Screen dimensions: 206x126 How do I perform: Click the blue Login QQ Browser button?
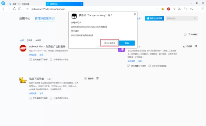tap(154, 18)
